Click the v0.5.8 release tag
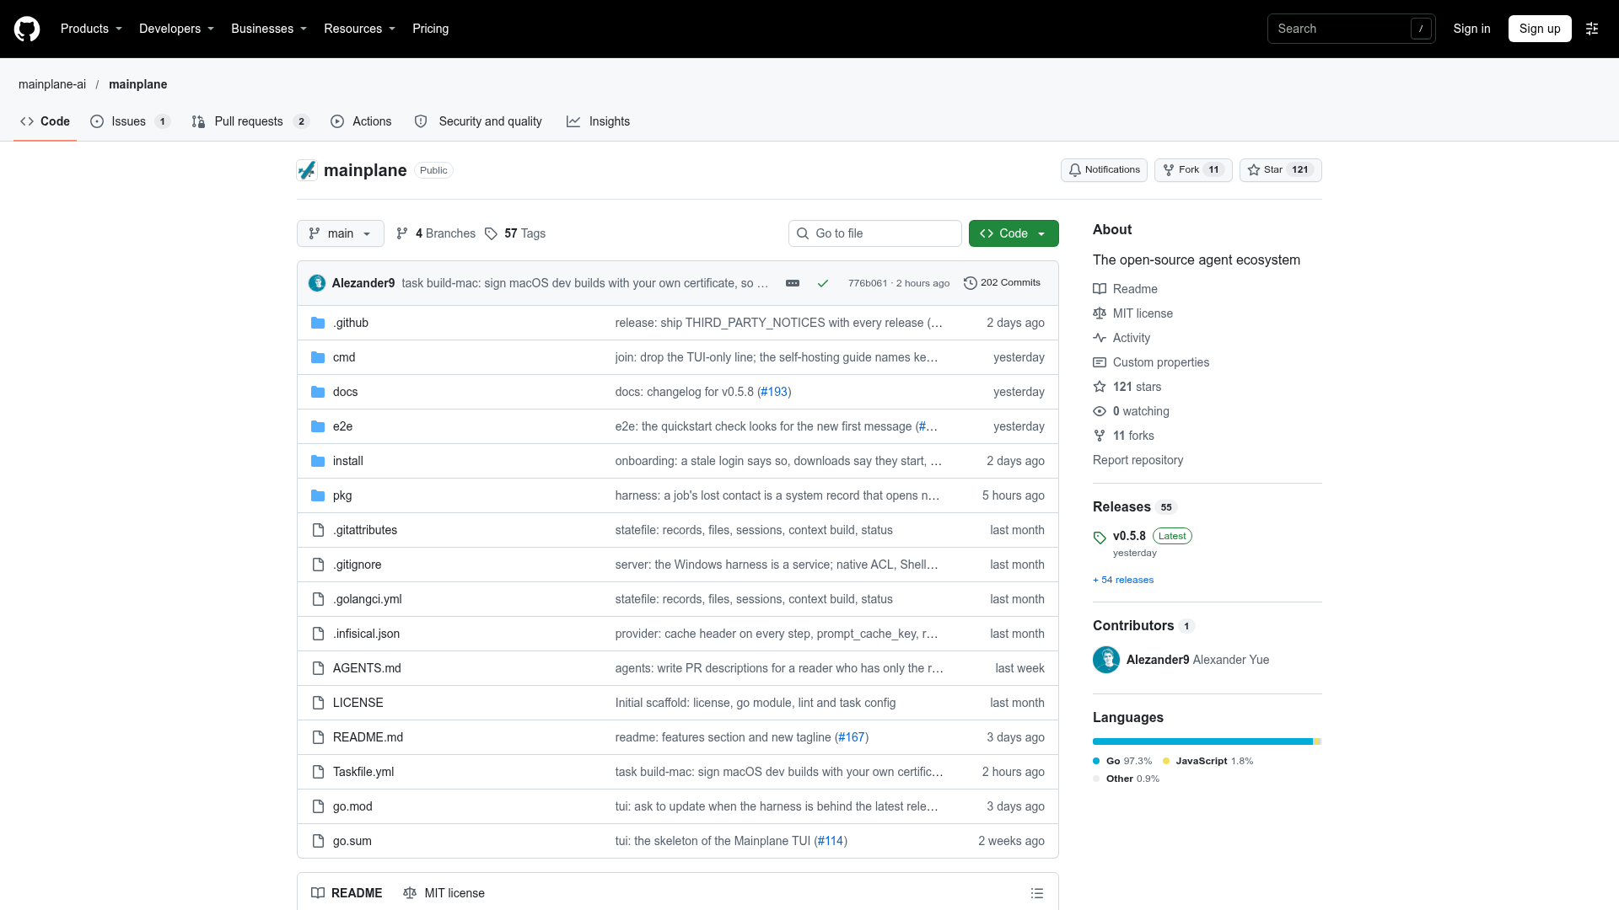The height and width of the screenshot is (910, 1619). click(x=1129, y=536)
